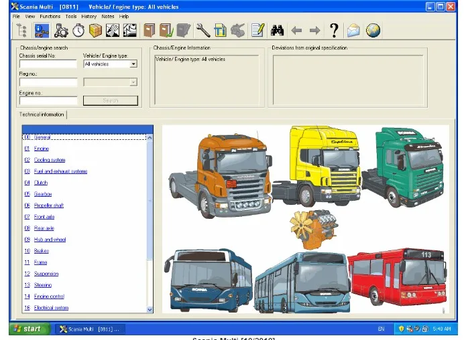
Task: Open the Tools menu
Action: tap(71, 16)
